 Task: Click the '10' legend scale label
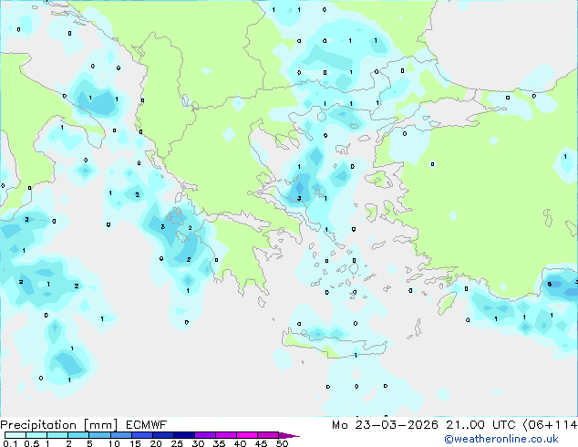(114, 443)
